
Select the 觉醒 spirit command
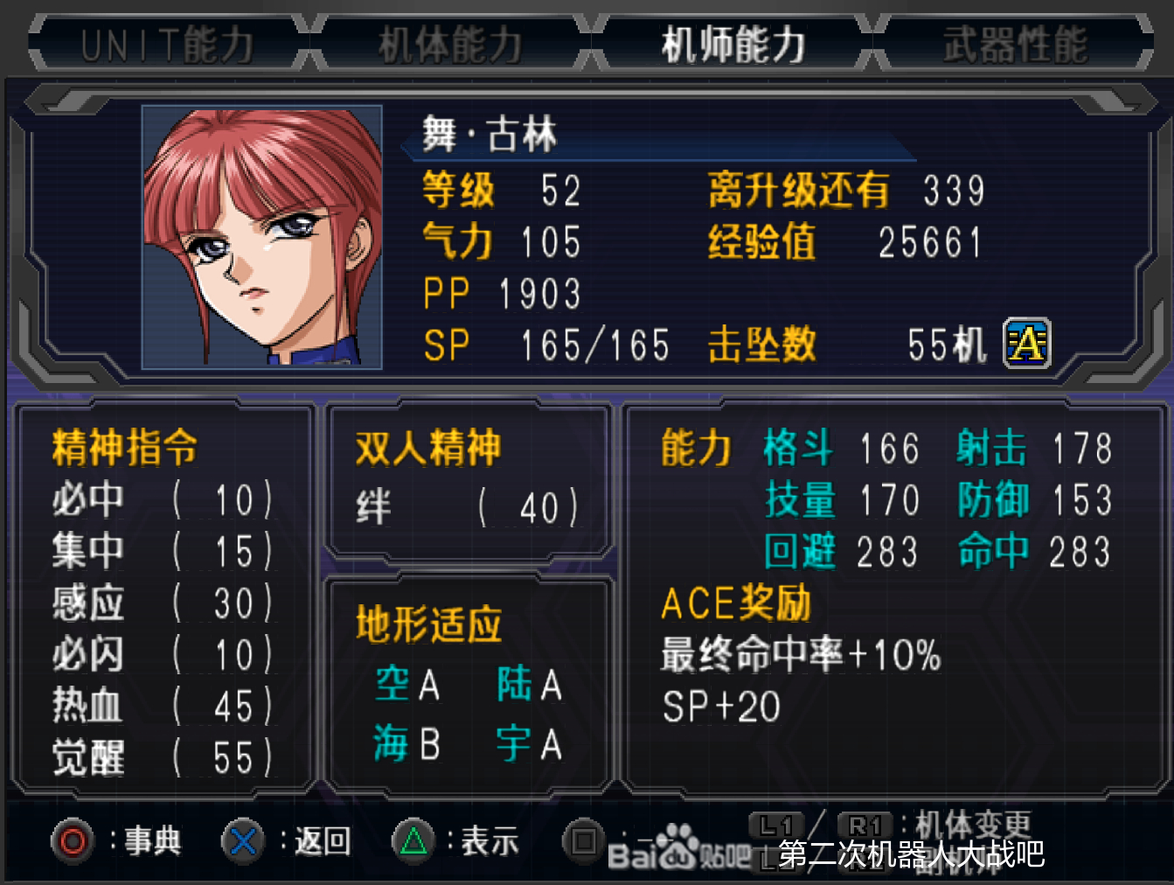(163, 758)
